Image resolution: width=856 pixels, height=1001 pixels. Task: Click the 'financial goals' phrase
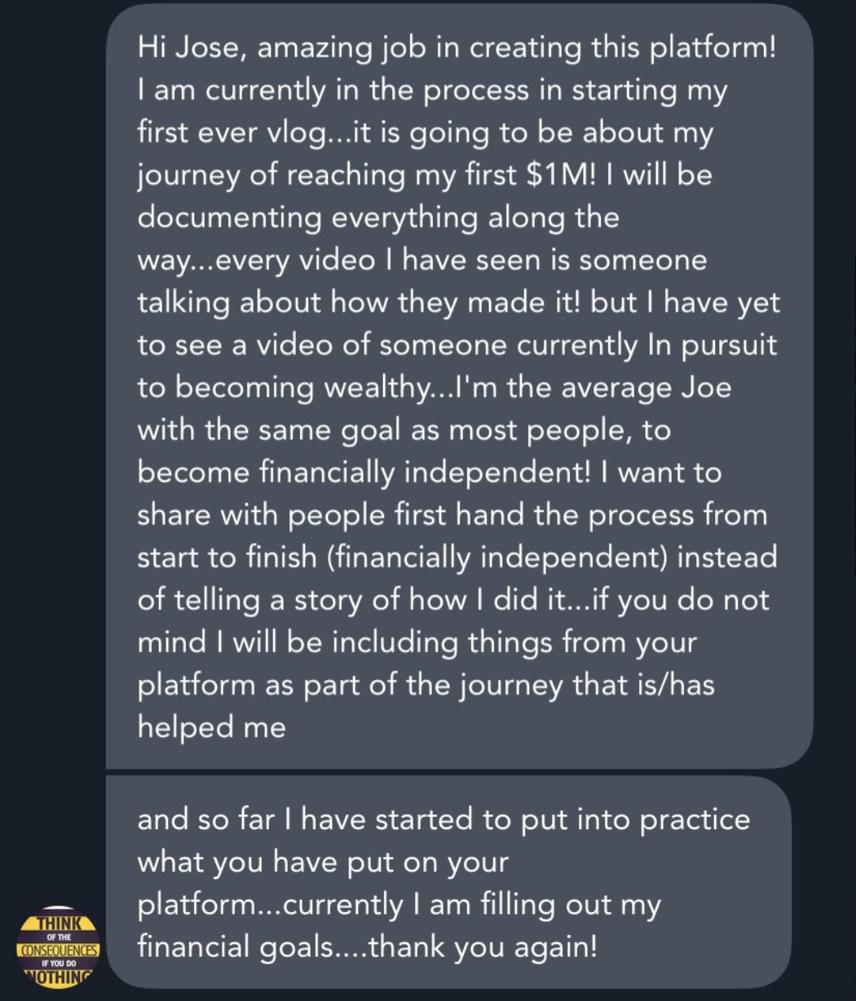[x=249, y=947]
